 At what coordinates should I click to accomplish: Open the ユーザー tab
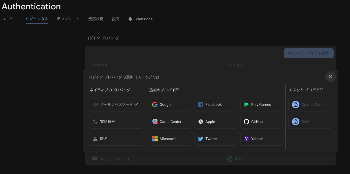point(10,19)
